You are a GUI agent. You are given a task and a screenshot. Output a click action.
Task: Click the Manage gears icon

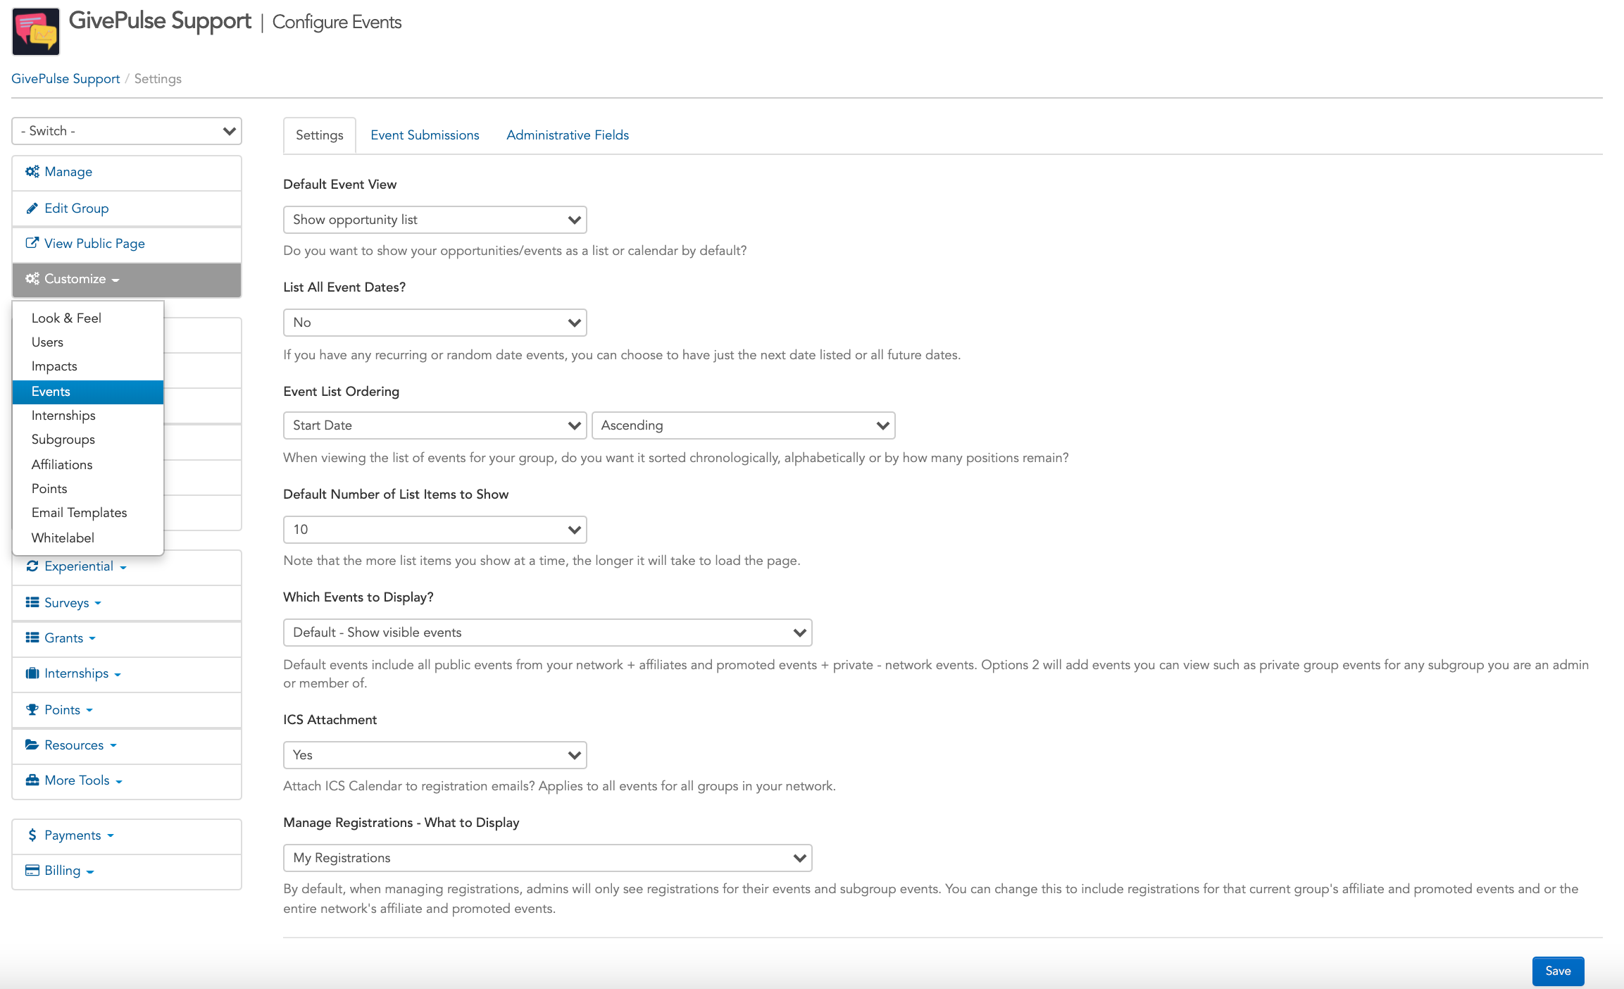click(32, 171)
